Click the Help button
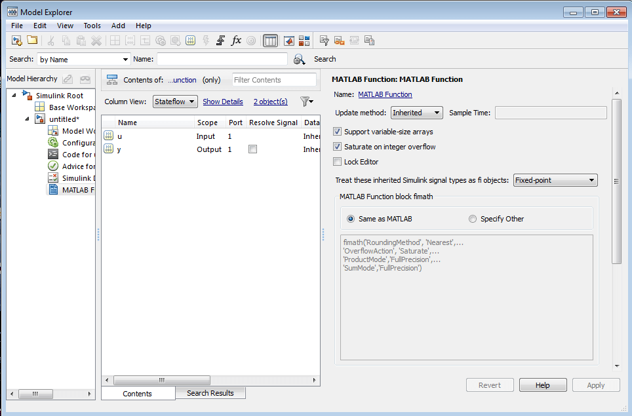The image size is (632, 416). [x=543, y=385]
